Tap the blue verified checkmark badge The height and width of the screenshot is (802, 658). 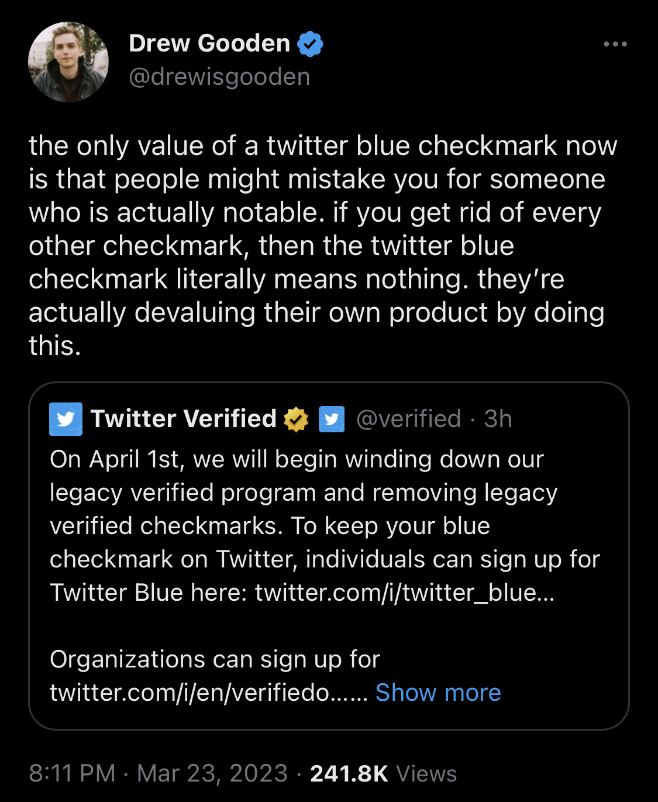point(310,44)
